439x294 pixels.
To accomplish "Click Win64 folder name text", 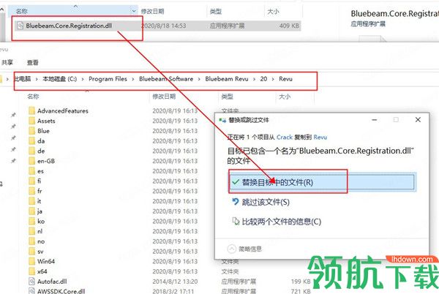I will click(x=46, y=262).
